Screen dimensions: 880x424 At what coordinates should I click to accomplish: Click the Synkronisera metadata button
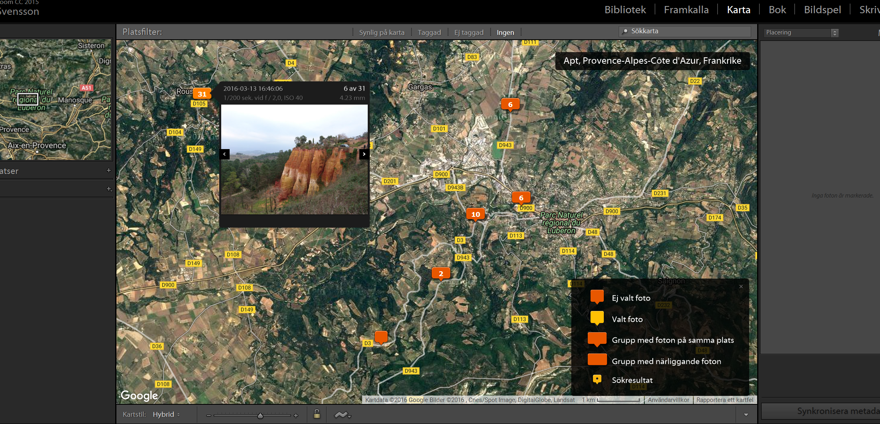821,411
